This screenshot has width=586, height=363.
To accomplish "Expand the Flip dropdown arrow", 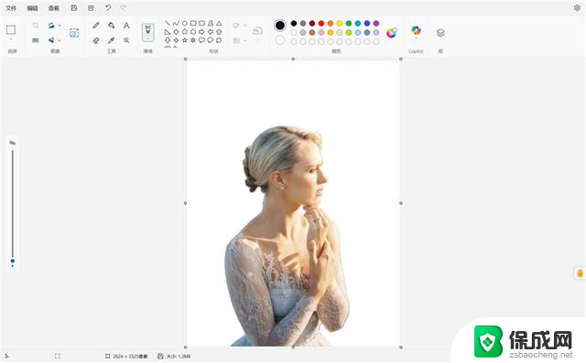I will [x=60, y=40].
